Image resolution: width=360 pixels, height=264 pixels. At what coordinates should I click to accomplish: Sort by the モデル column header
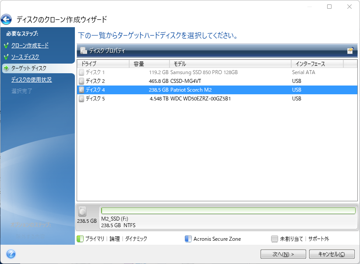[x=230, y=64]
